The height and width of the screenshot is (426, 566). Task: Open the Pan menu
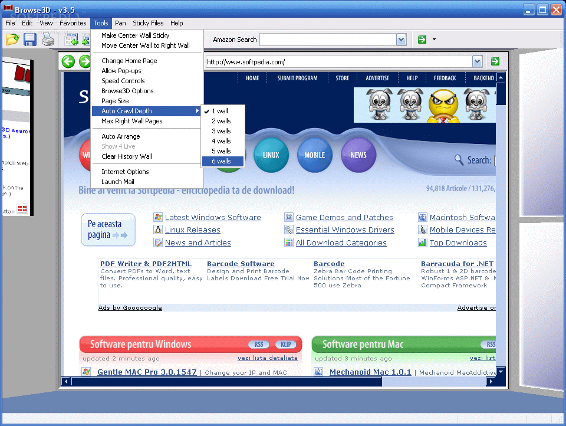pyautogui.click(x=120, y=23)
